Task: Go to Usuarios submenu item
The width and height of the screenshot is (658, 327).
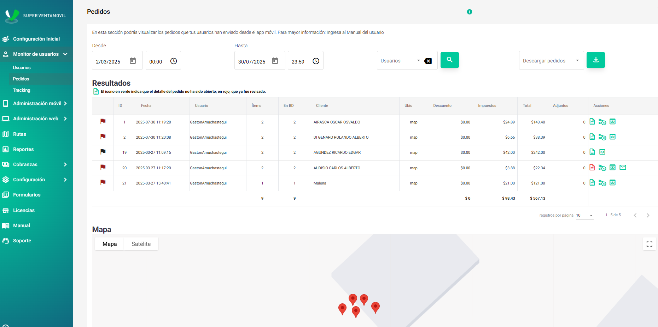Action: coord(22,68)
